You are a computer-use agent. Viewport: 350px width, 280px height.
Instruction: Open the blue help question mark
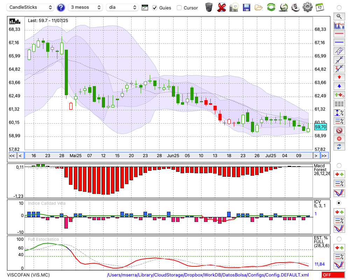coord(61,8)
